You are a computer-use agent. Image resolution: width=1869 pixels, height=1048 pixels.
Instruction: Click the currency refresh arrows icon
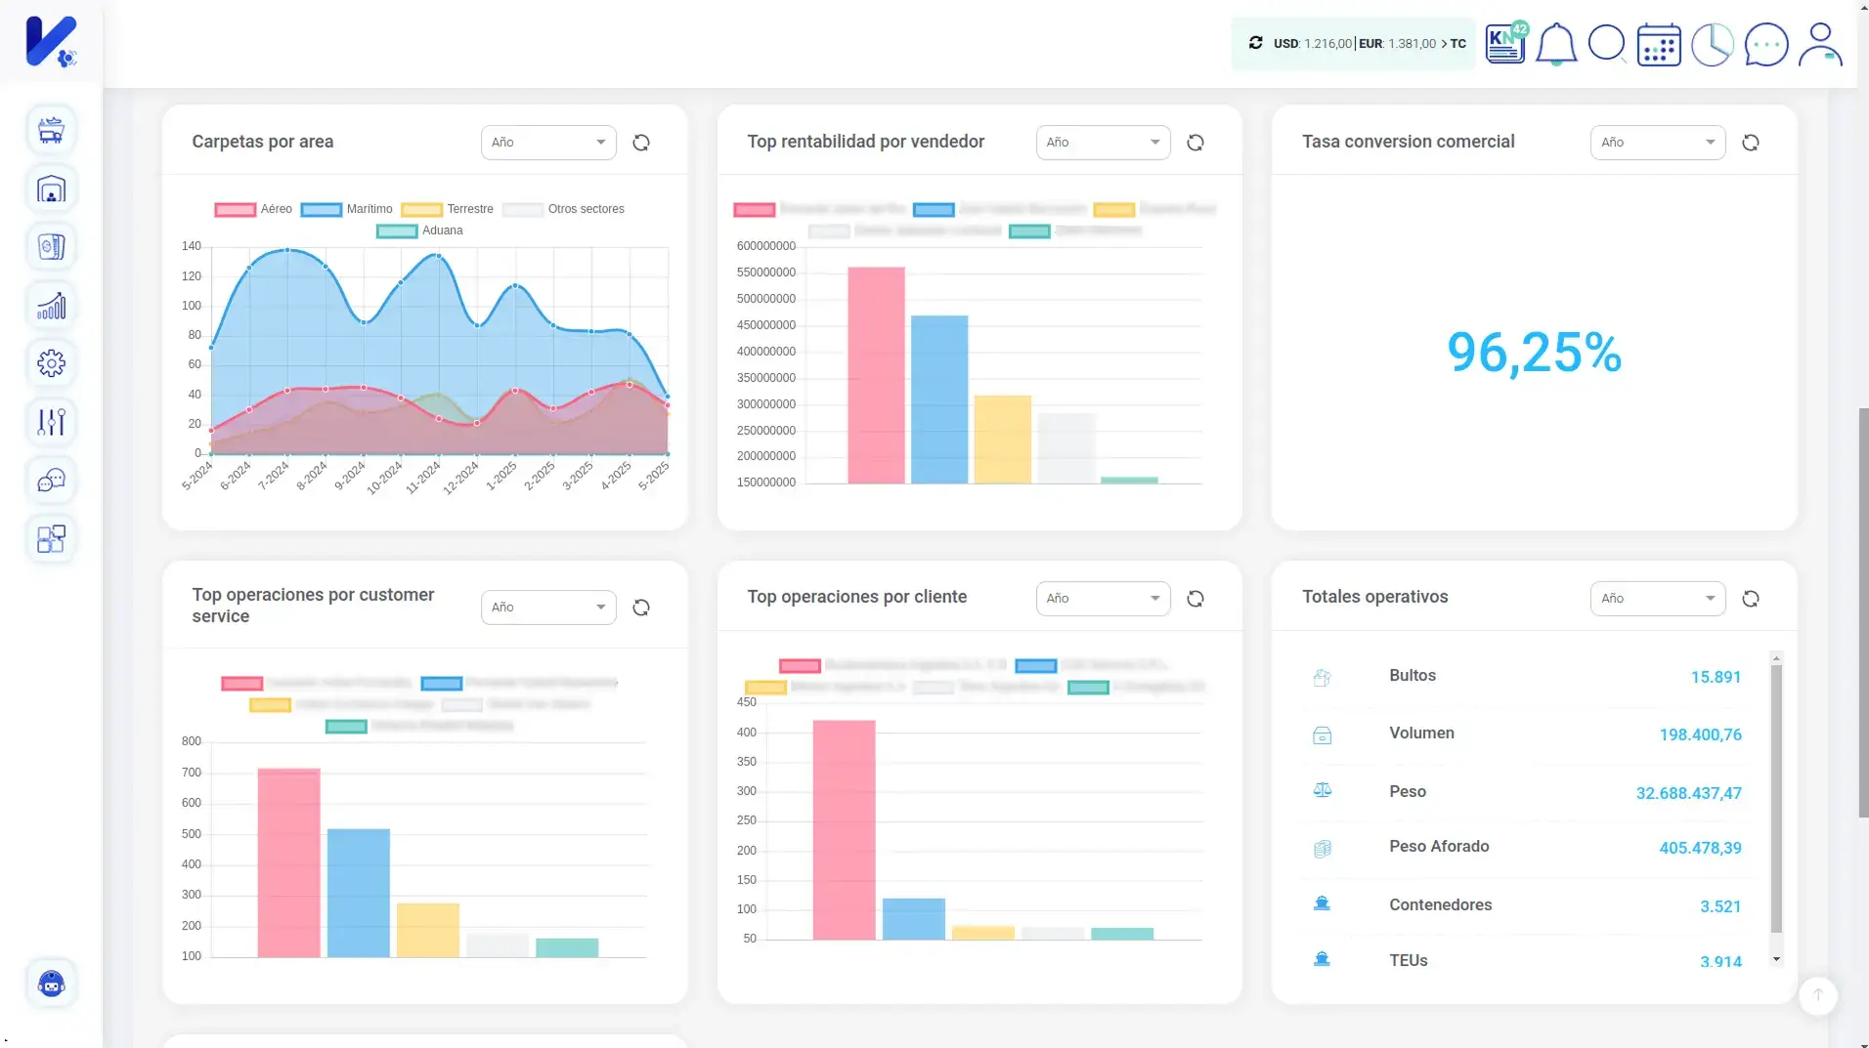(1258, 43)
